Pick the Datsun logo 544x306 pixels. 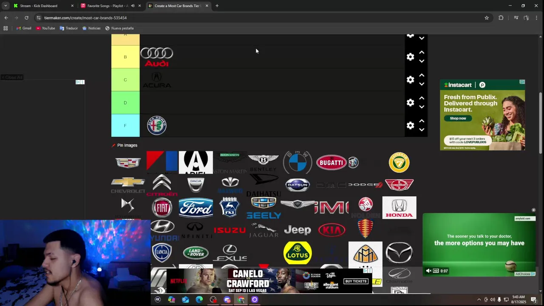coord(297,185)
